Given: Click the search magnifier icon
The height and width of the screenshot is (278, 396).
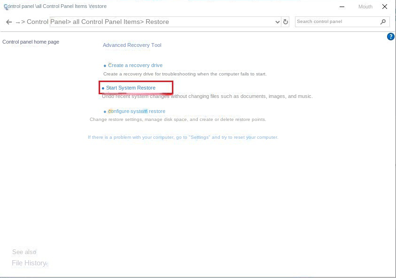Looking at the screenshot, I should pos(383,22).
